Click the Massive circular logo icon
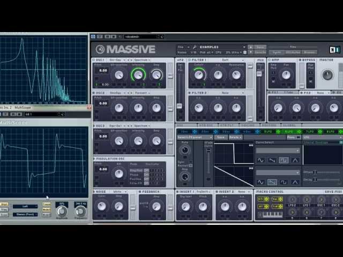Image resolution: width=343 pixels, height=257 pixels. (x=100, y=49)
